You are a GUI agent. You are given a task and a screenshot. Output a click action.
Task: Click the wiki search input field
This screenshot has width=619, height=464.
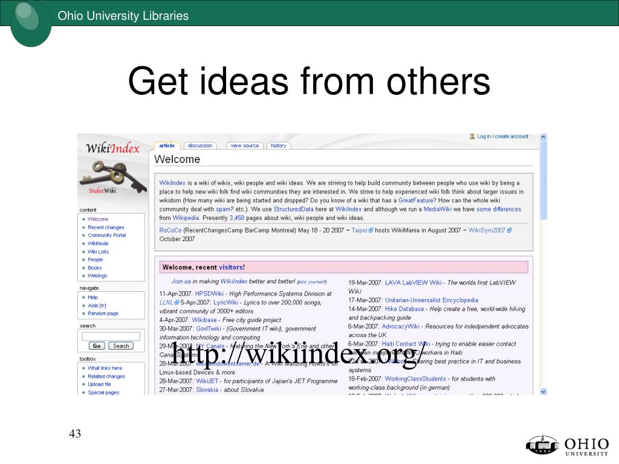[x=111, y=337]
